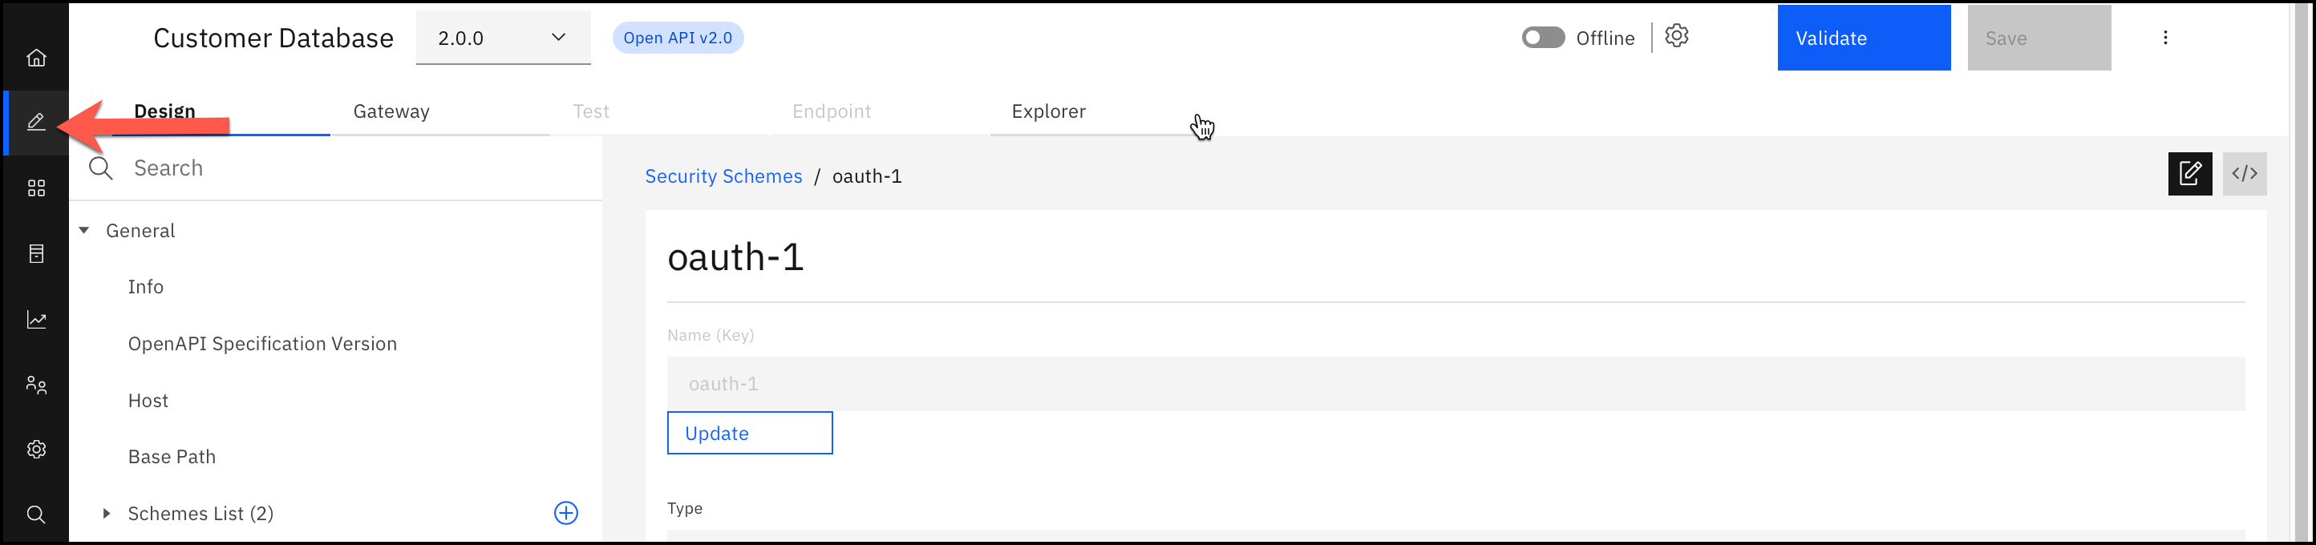Collapse the General section
Viewport: 2316px width, 545px height.
83,230
